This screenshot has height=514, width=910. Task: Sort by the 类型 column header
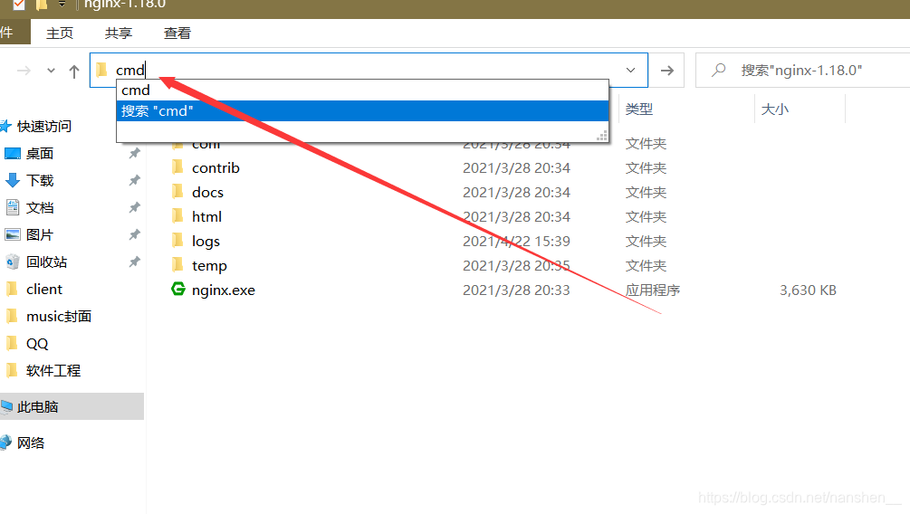coord(639,109)
